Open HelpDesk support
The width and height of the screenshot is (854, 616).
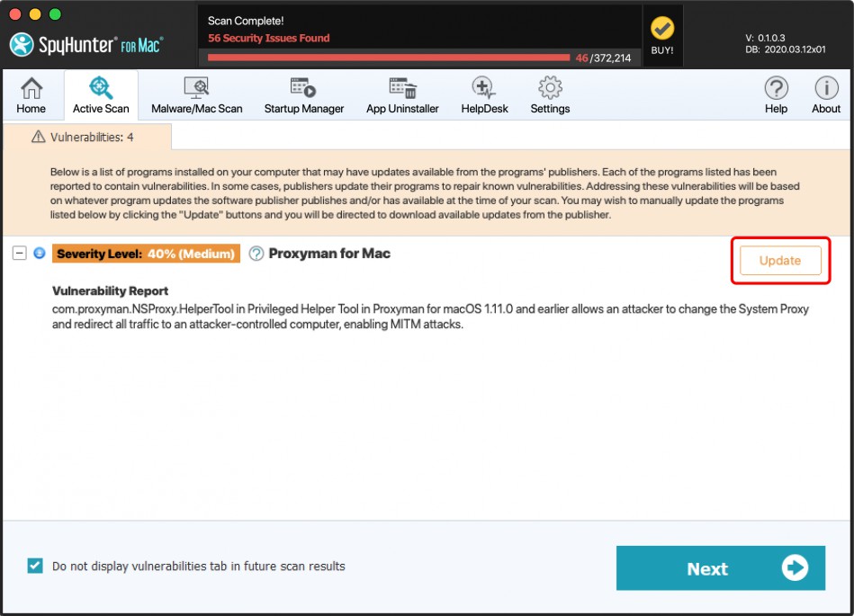point(484,94)
